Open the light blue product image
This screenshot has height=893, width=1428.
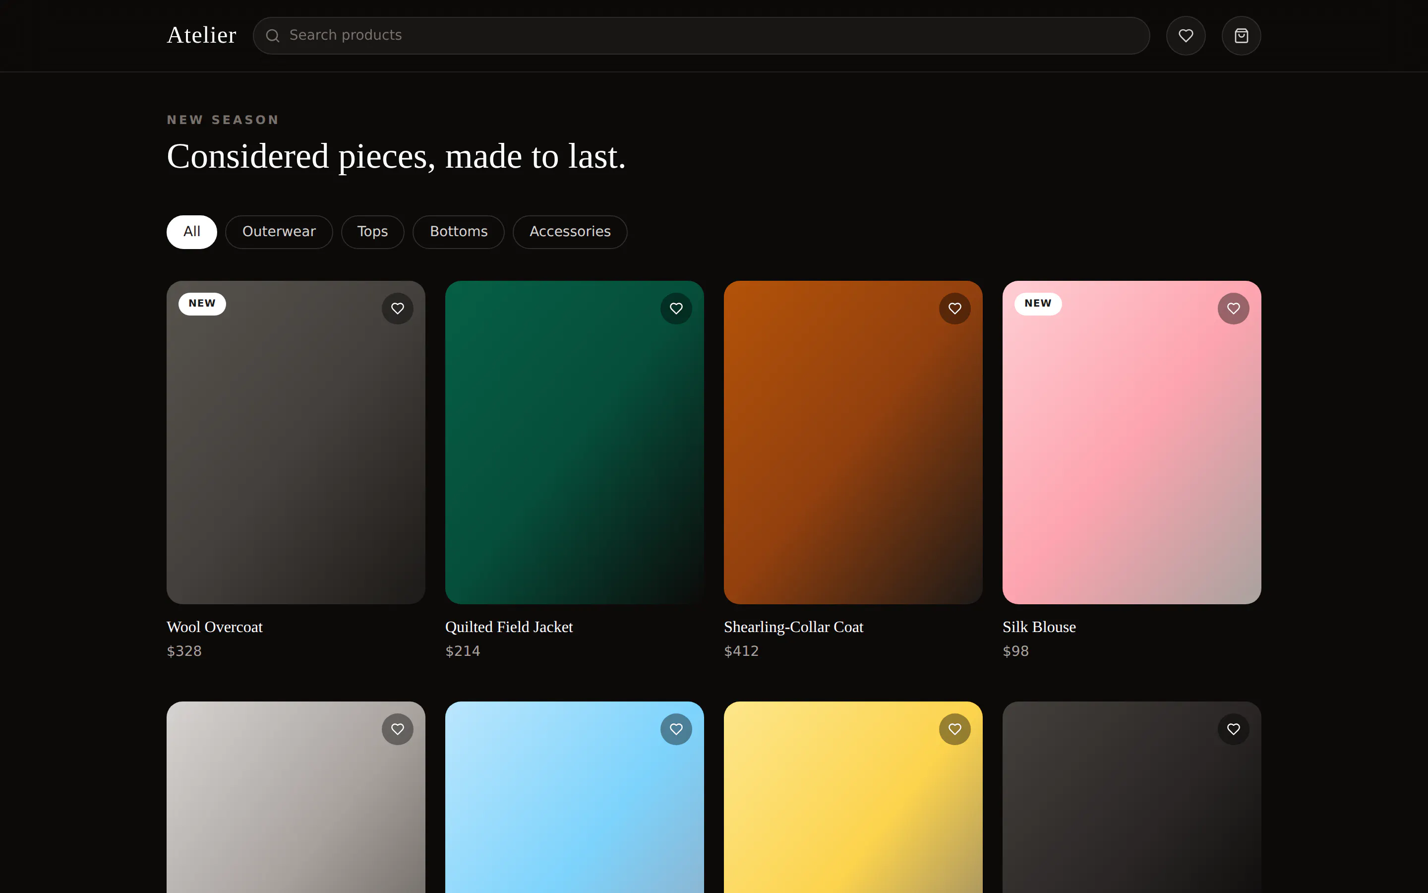(x=574, y=797)
